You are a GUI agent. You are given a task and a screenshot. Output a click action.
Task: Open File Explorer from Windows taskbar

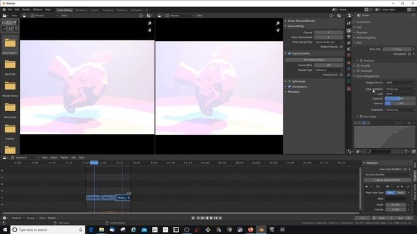pyautogui.click(x=102, y=229)
